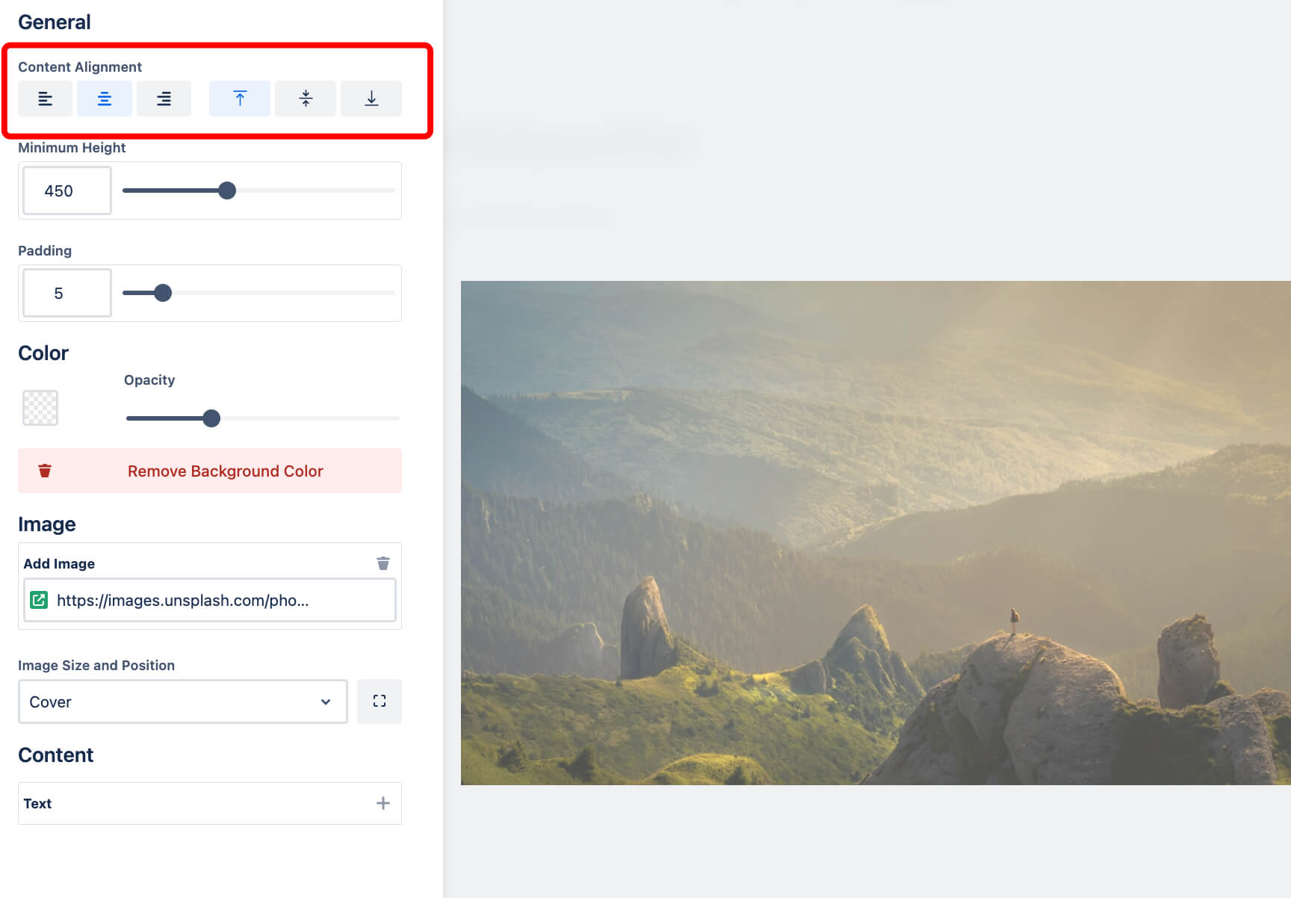Expand the Cover selection chevron
Image resolution: width=1291 pixels, height=898 pixels.
pyautogui.click(x=326, y=702)
